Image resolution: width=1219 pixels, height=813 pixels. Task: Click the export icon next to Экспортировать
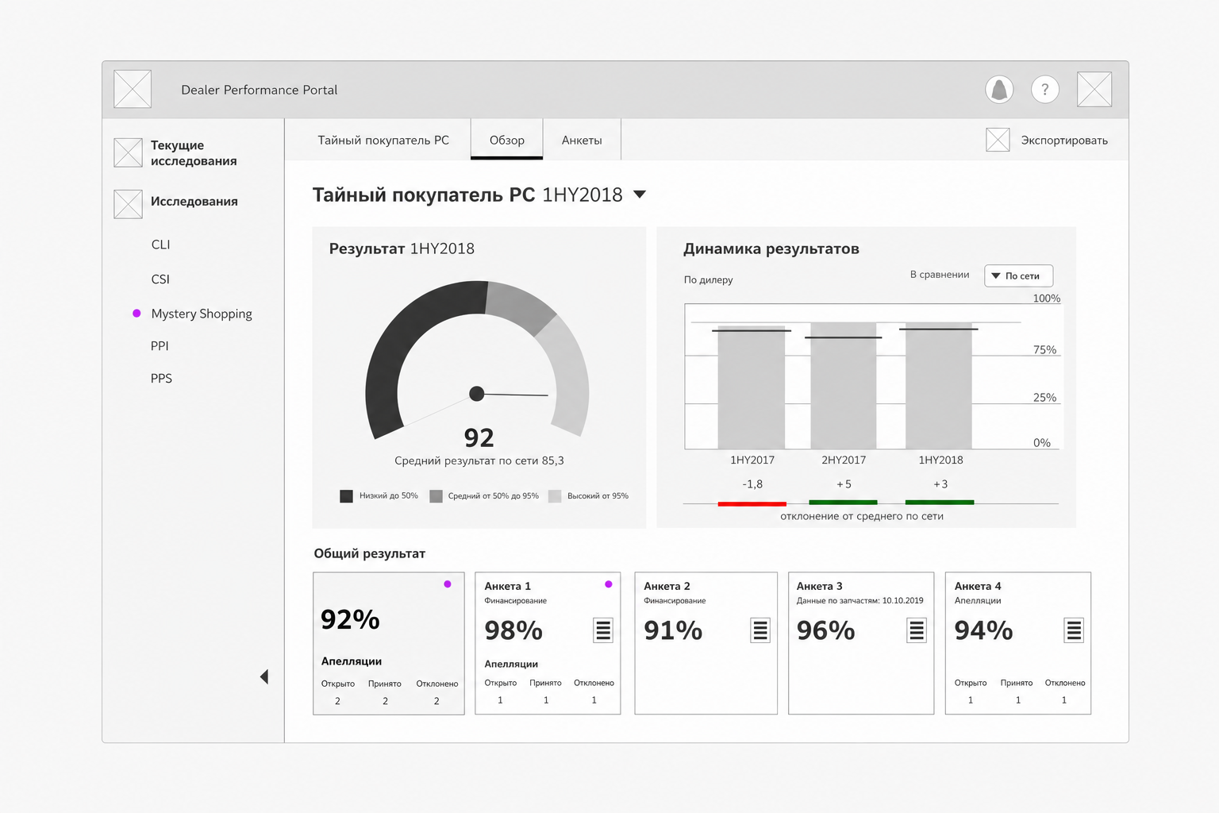(998, 140)
